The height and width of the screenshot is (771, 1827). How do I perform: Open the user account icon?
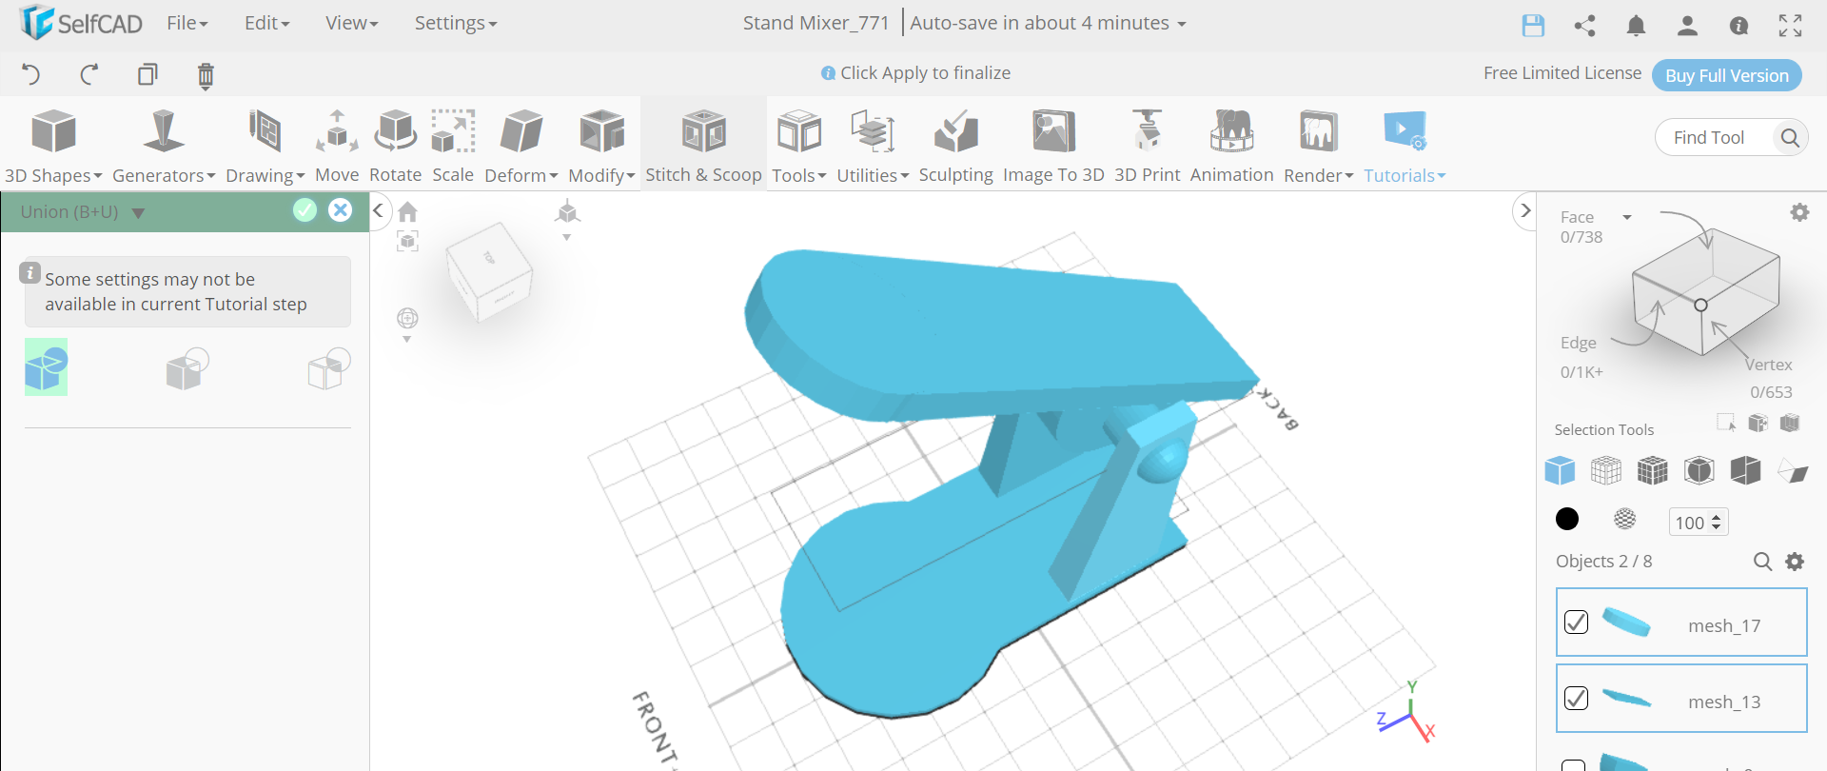(x=1687, y=26)
